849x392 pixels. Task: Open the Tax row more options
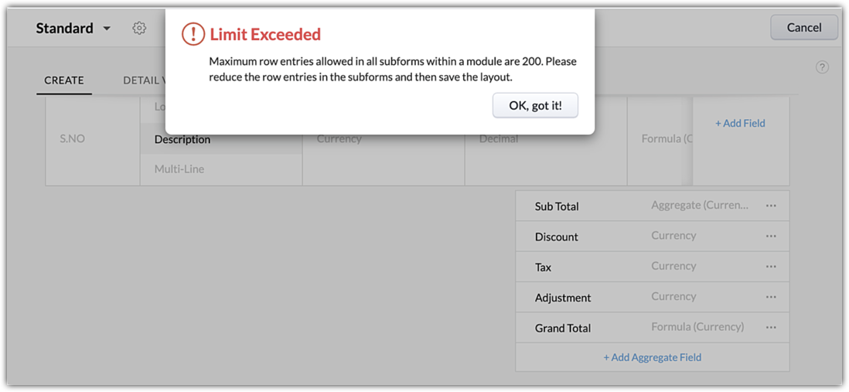(x=771, y=266)
